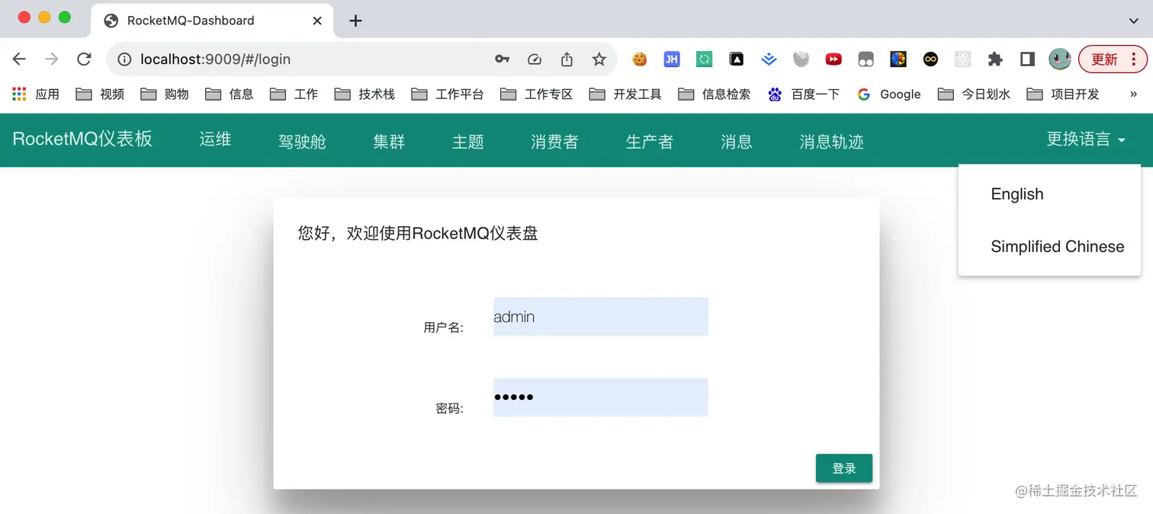
Task: Open the 消息轨迹 message trace nav item
Action: [x=831, y=142]
